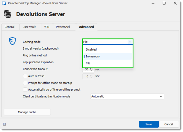Click the Cancel button
This screenshot has height=132, width=183.
pos(169,124)
